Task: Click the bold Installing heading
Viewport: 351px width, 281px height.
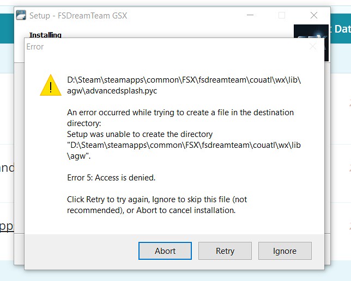Action: pyautogui.click(x=45, y=35)
